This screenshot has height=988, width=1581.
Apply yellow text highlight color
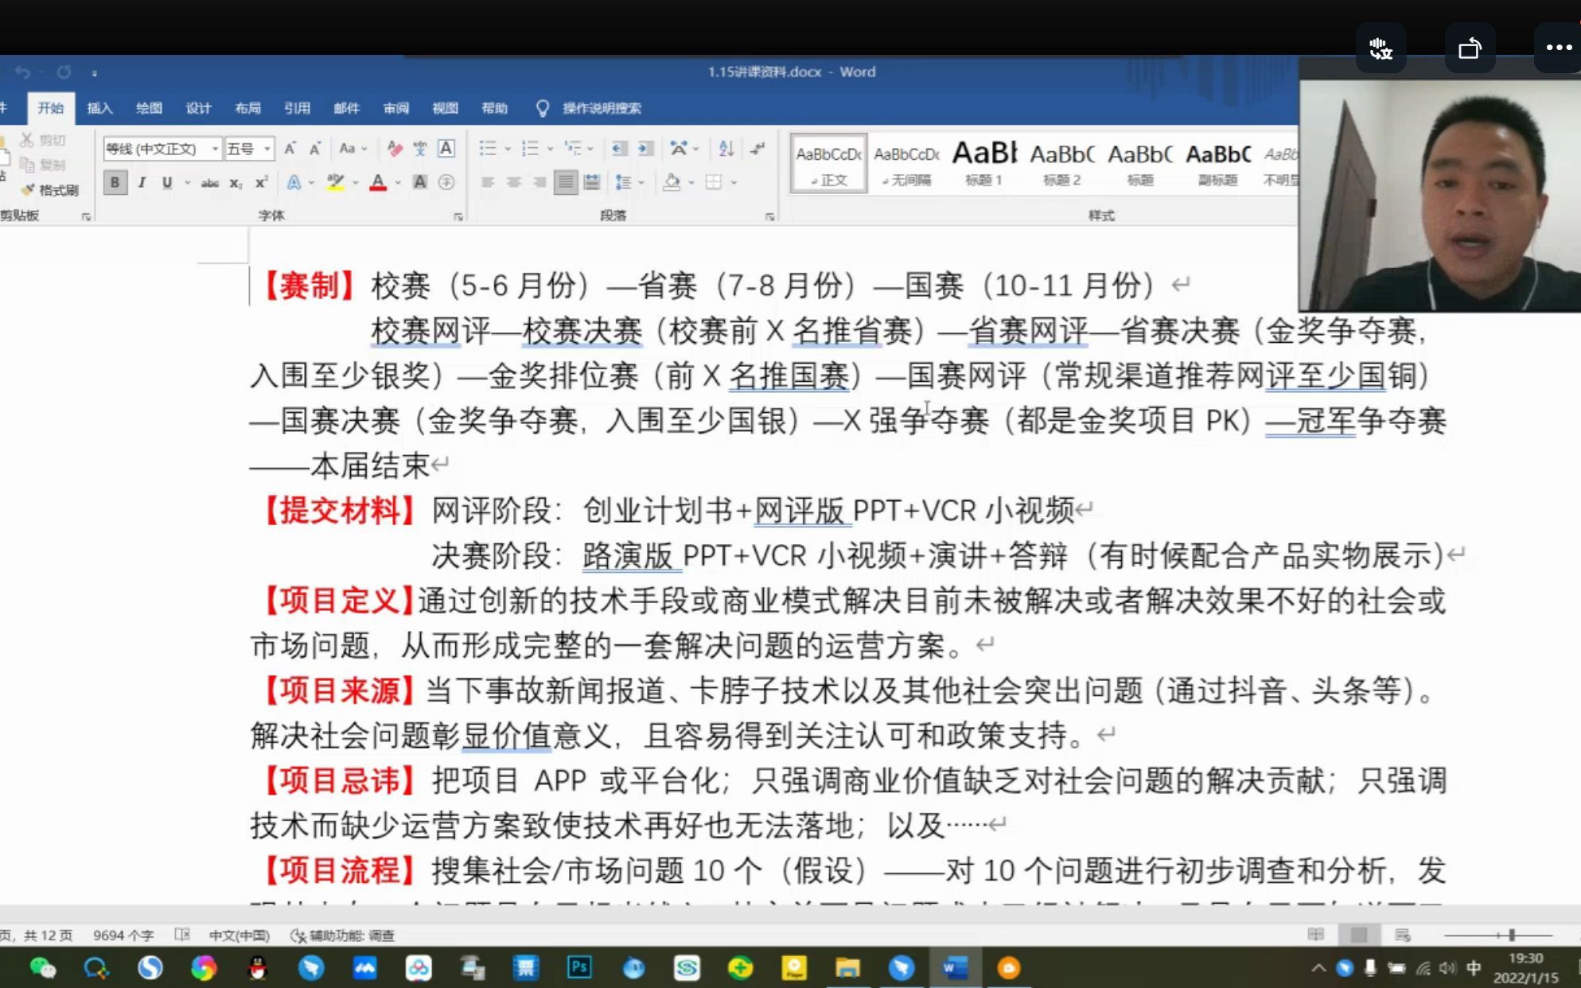[x=336, y=182]
